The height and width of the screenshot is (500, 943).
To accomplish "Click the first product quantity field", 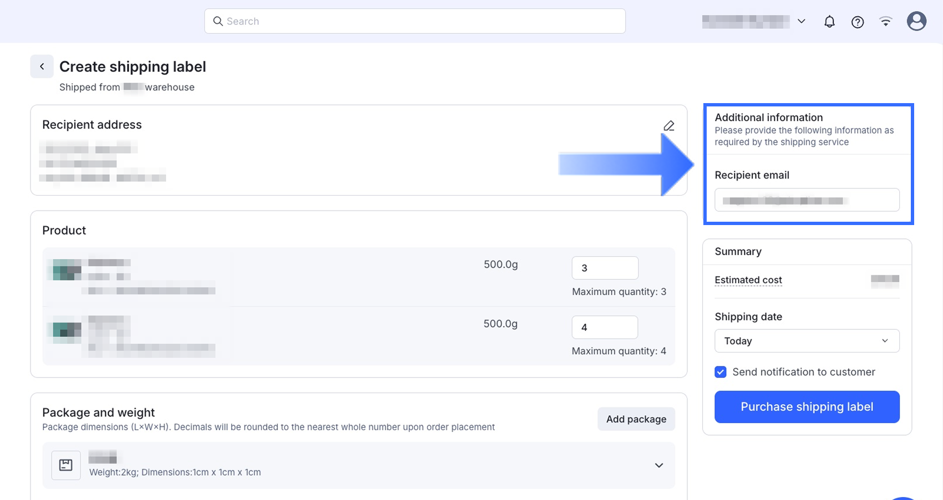I will coord(605,268).
